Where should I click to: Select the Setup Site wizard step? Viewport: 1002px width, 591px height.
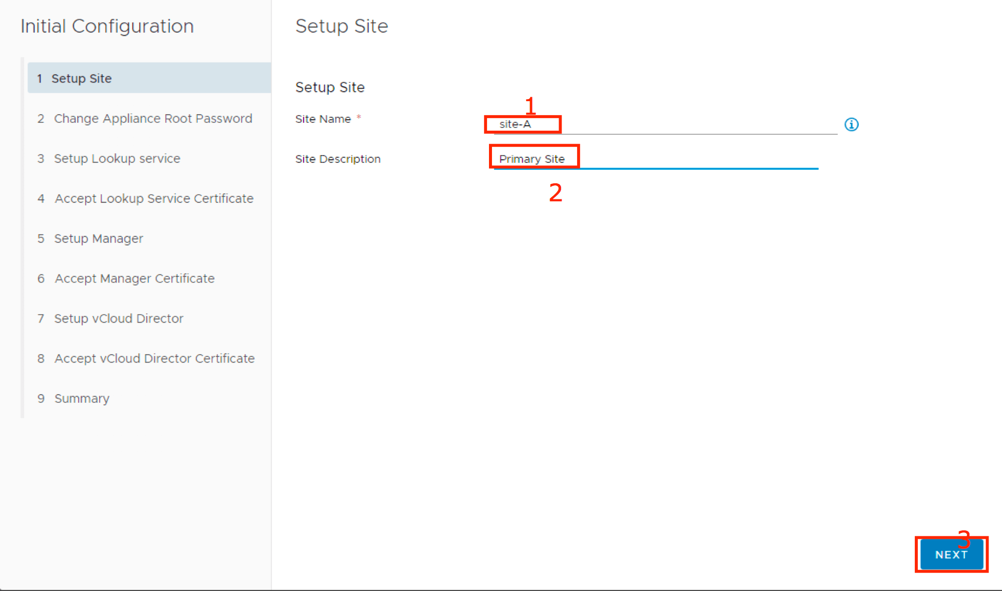tap(149, 78)
